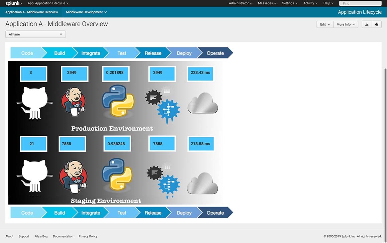Click the Production value 3 tile
Image resolution: width=387 pixels, height=243 pixels.
click(33, 74)
